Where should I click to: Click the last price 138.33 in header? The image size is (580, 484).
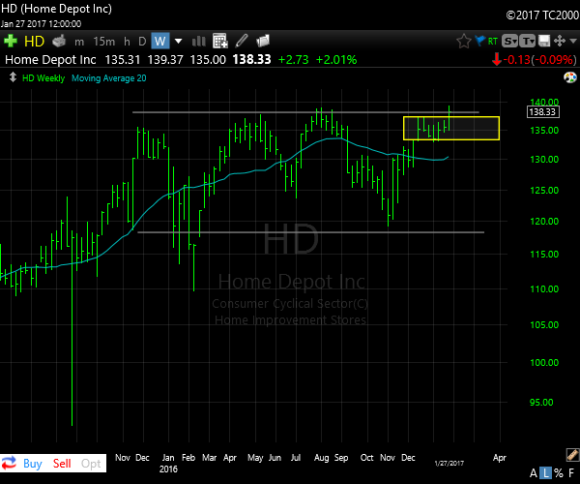251,60
